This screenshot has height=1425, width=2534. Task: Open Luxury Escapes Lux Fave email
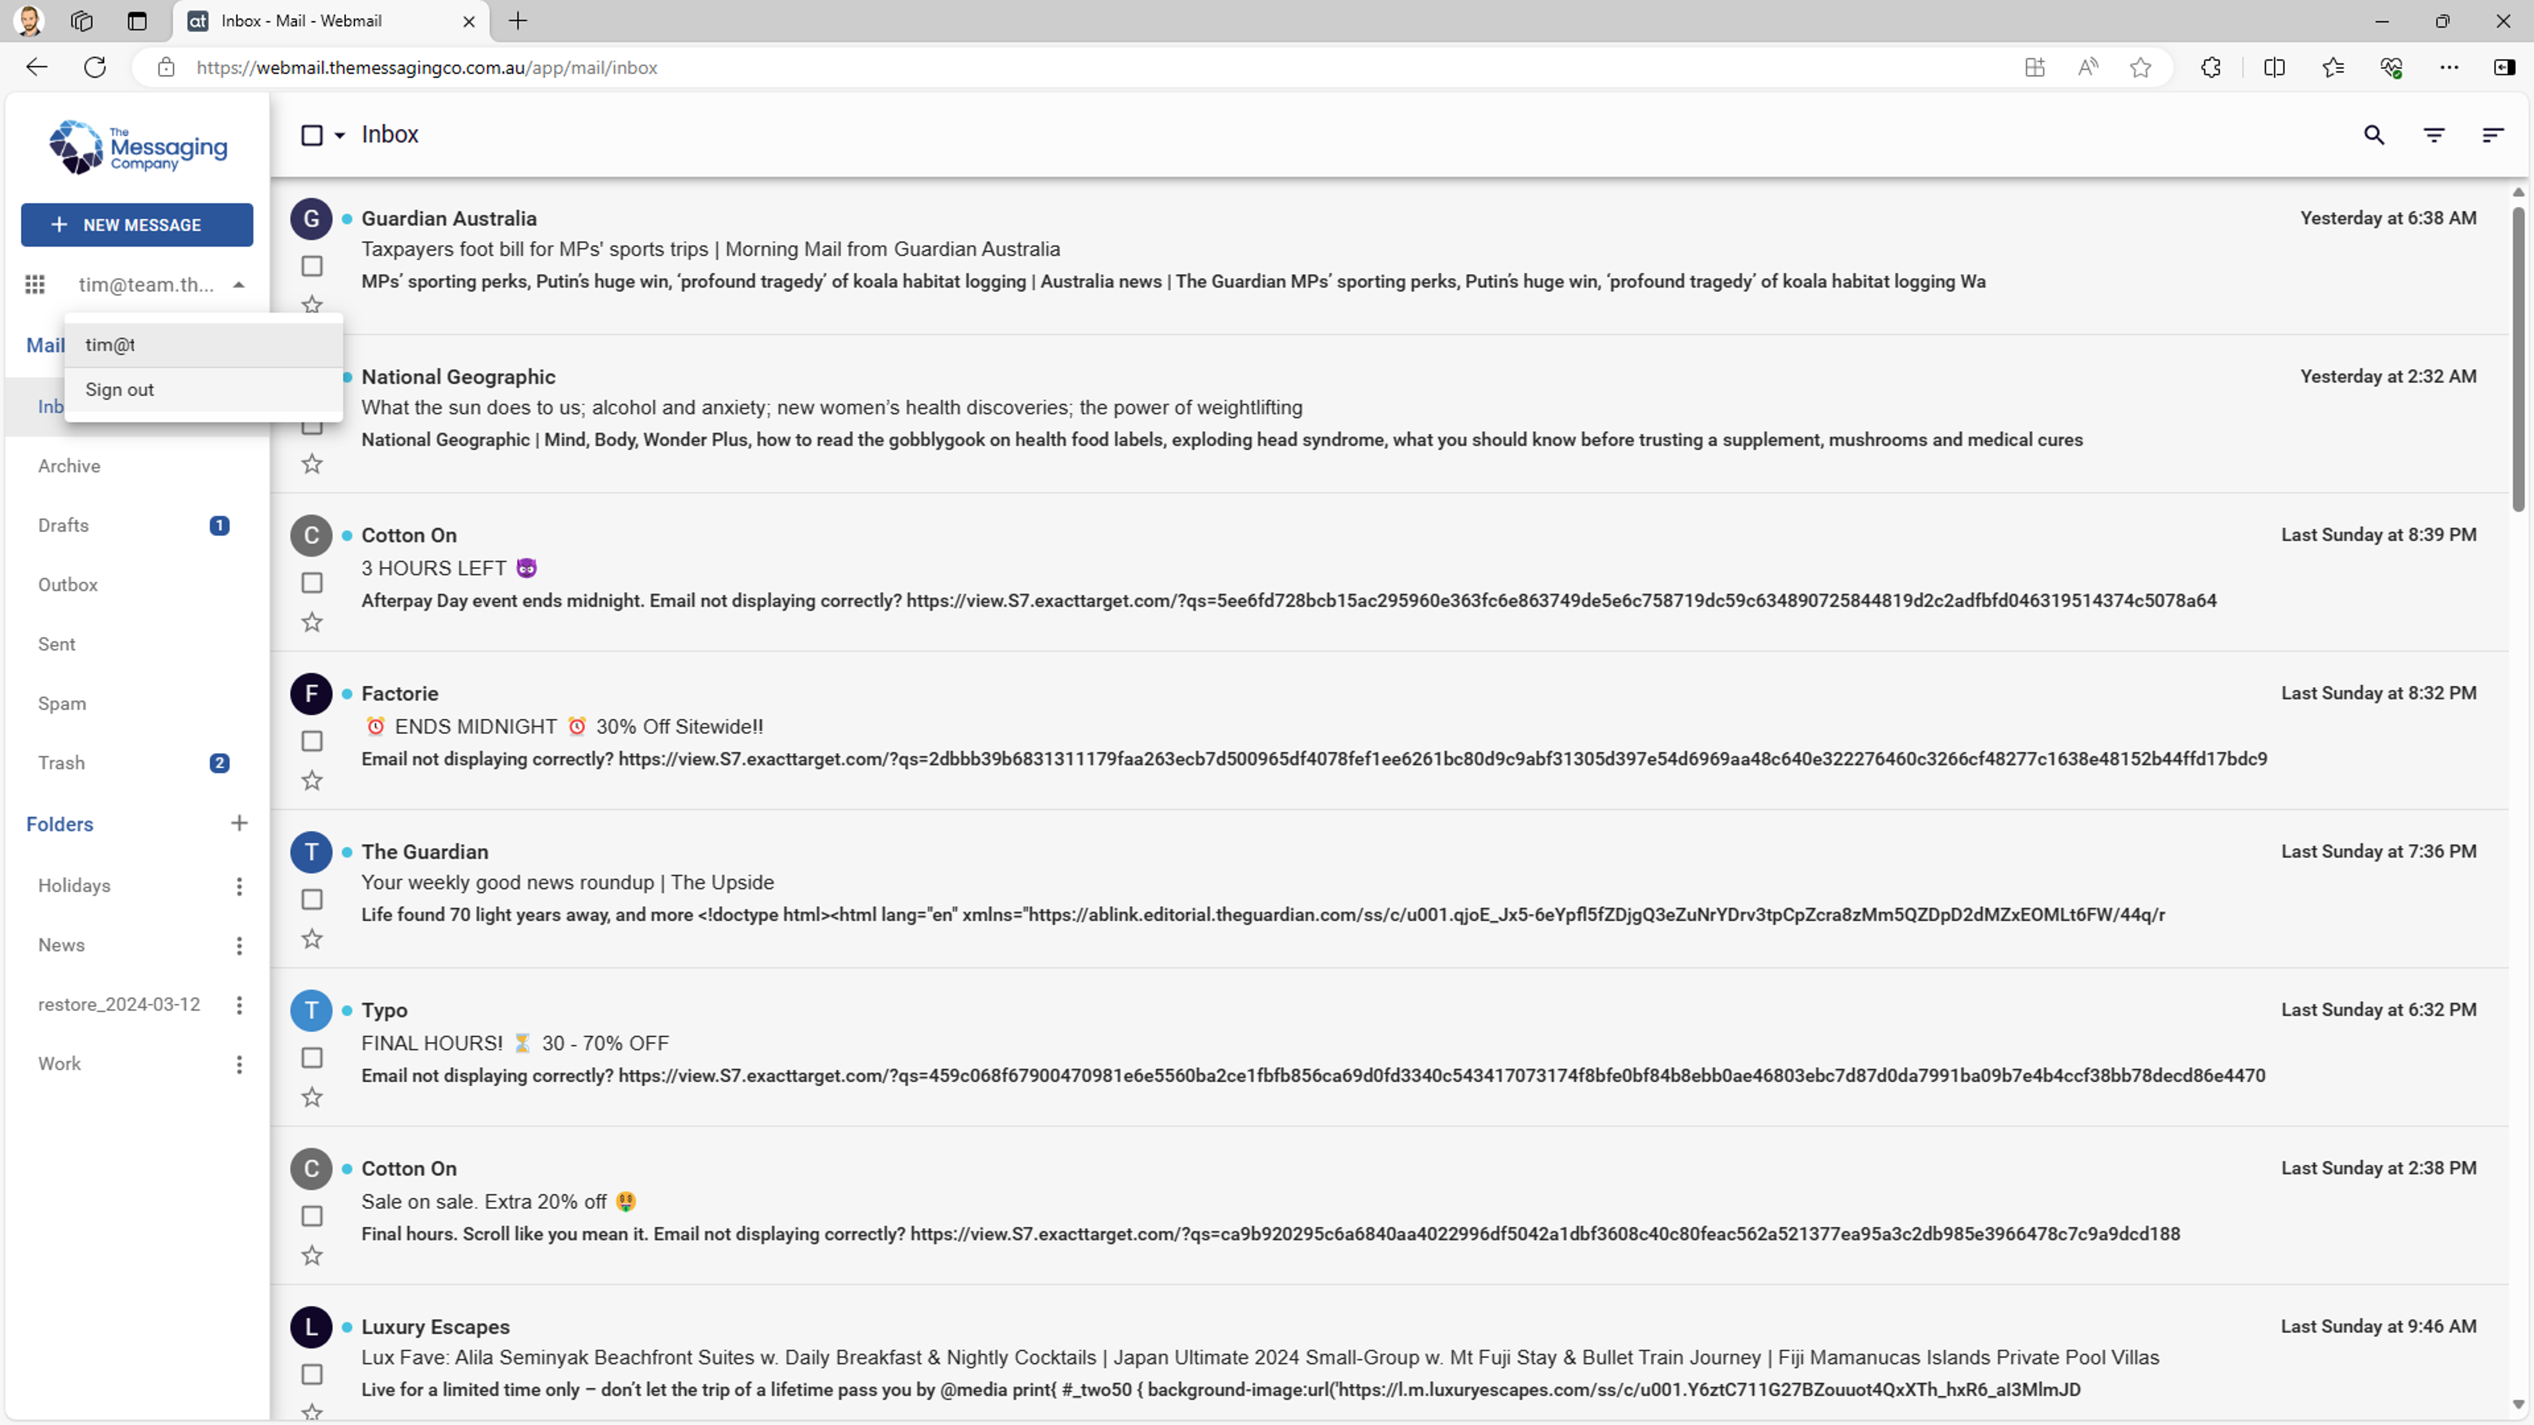(1259, 1357)
